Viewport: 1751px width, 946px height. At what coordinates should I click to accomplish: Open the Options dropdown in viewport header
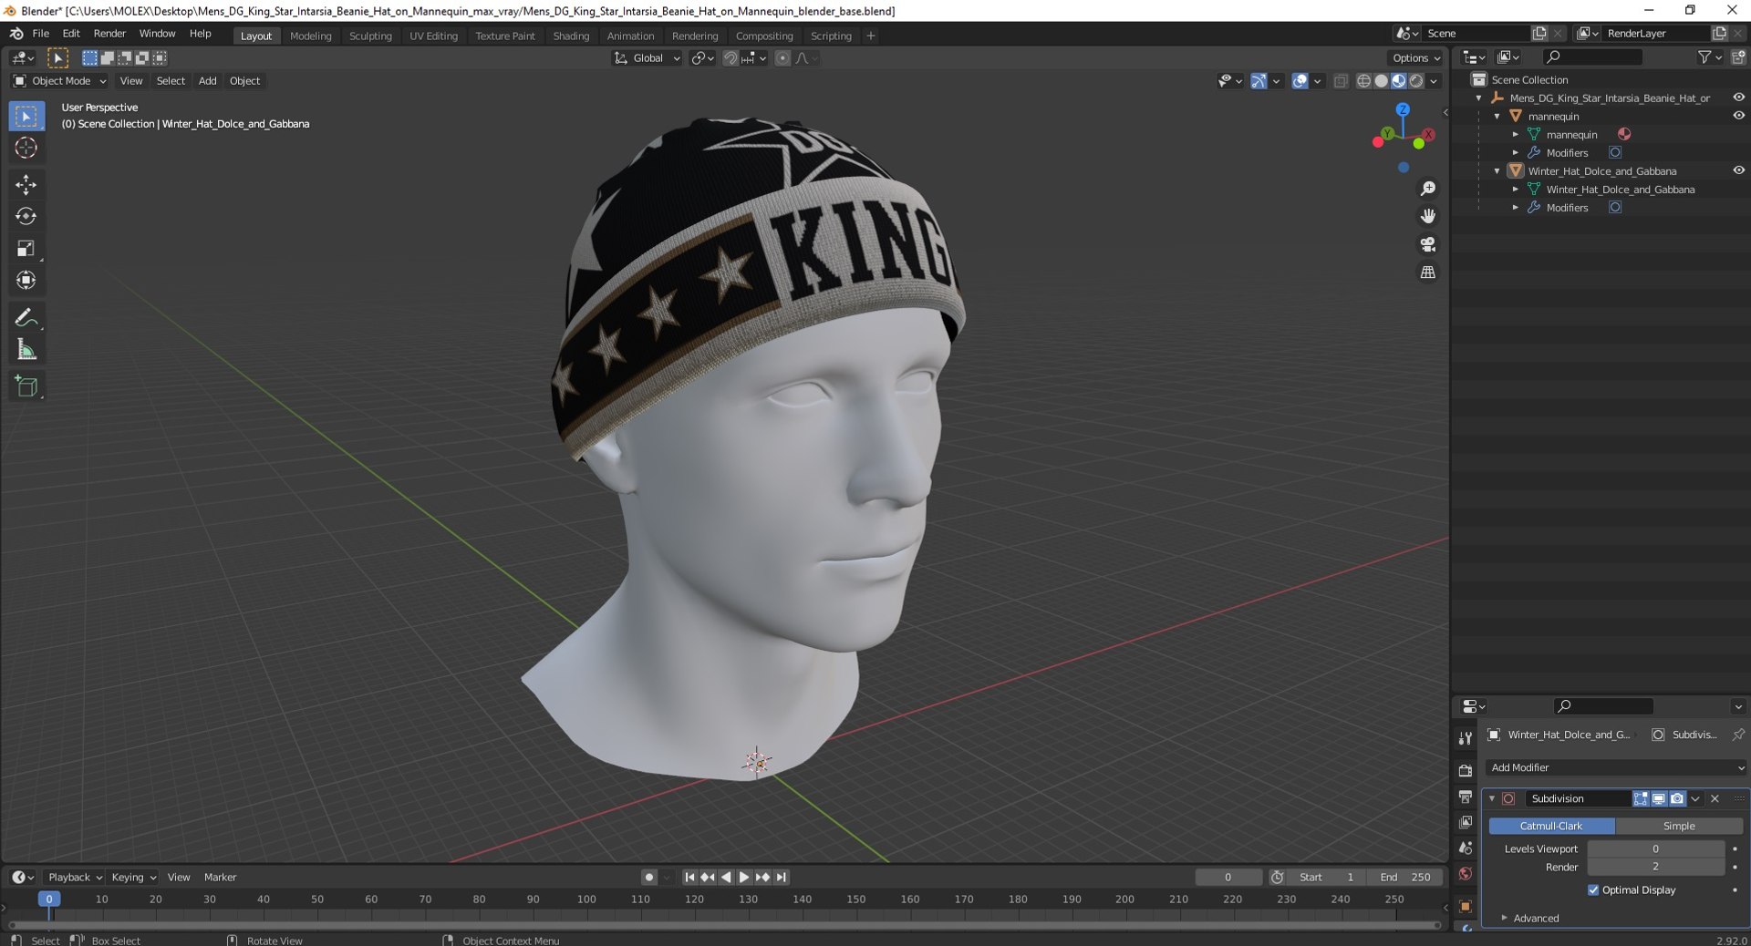1416,58
